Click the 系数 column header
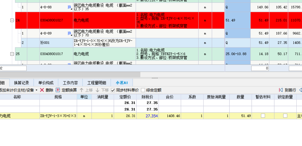 coord(192,97)
